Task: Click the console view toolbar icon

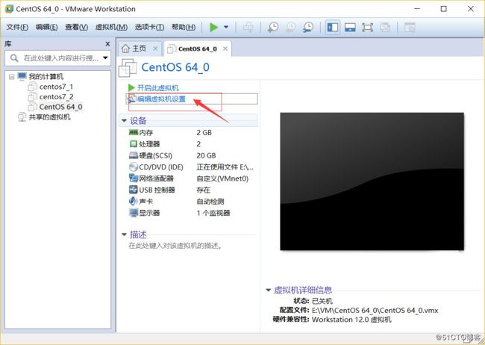Action: [x=410, y=27]
